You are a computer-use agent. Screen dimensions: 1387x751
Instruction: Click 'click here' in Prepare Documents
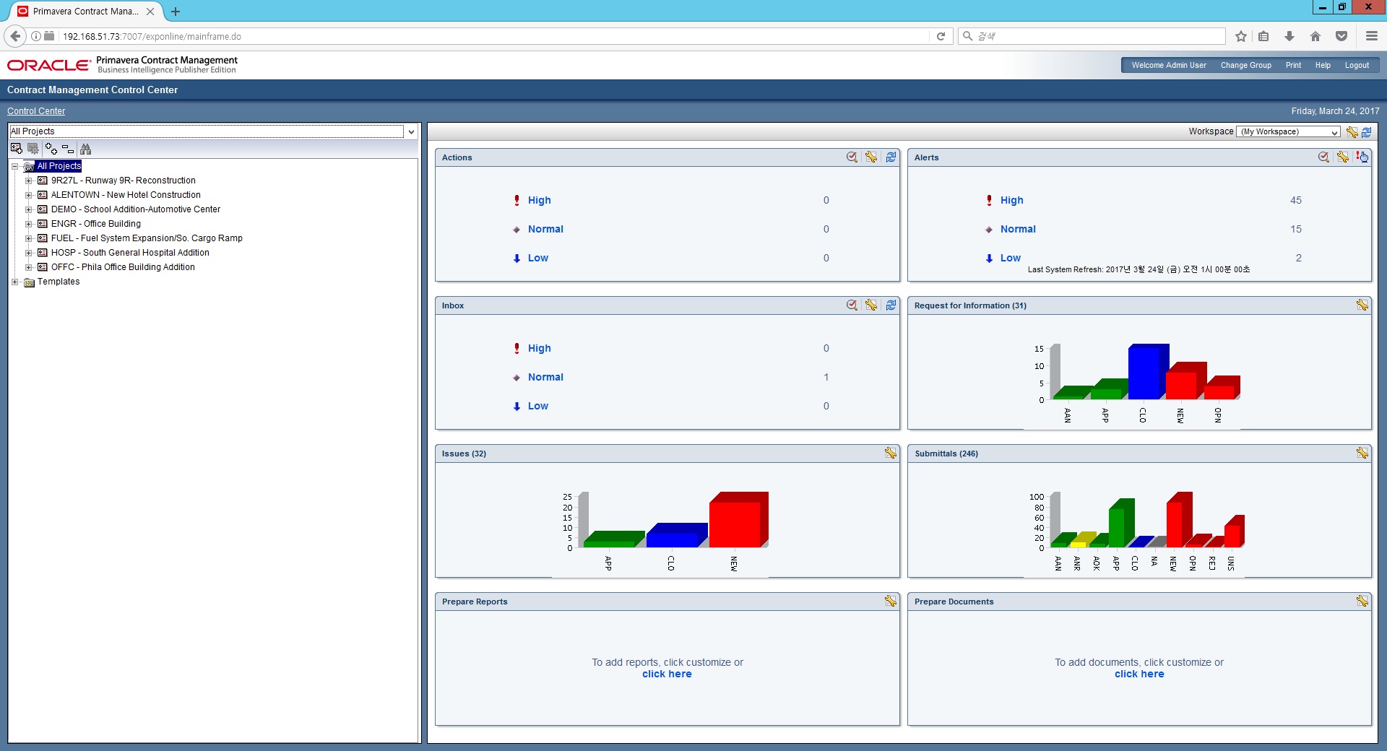tap(1139, 674)
